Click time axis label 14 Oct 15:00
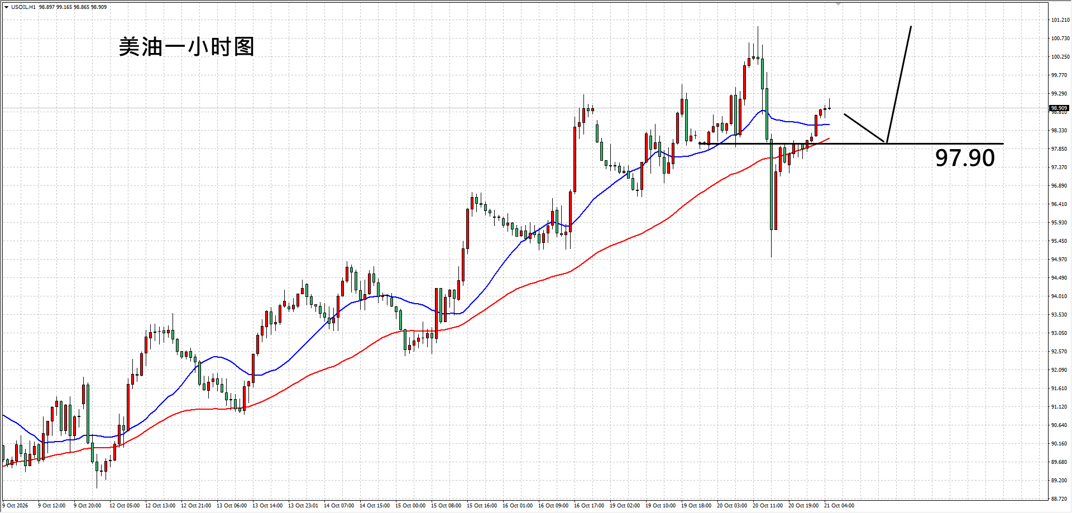 [375, 506]
